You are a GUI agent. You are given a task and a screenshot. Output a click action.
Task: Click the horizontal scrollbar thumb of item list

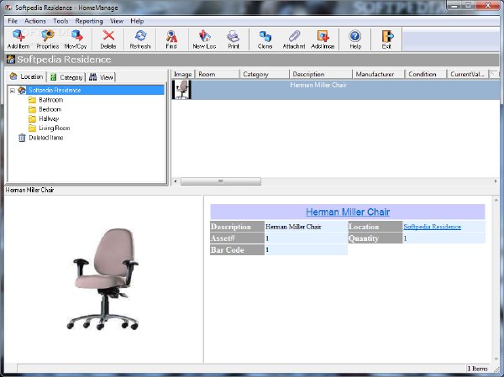click(x=220, y=181)
